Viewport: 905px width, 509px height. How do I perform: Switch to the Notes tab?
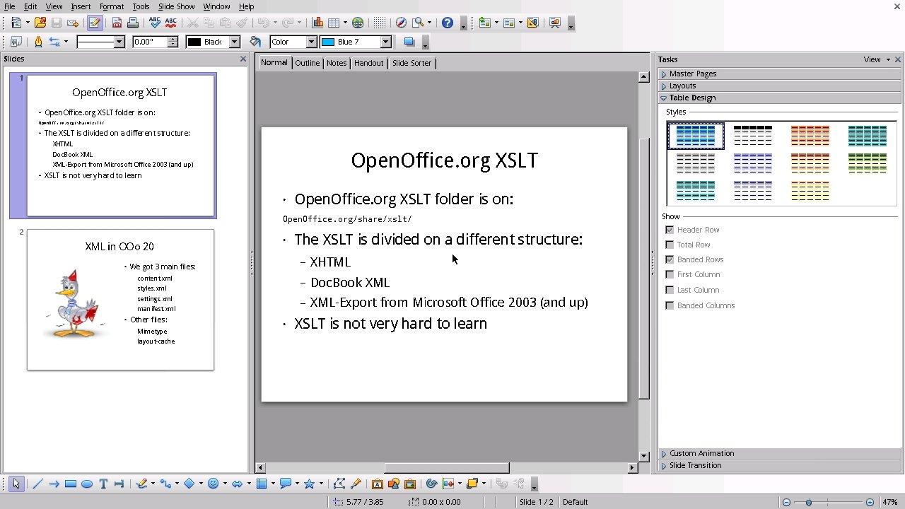pos(337,63)
